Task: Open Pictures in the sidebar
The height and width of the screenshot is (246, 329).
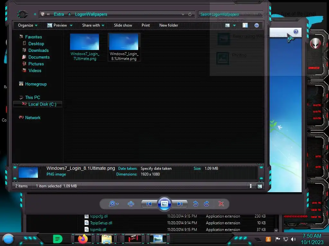Action: pos(36,64)
